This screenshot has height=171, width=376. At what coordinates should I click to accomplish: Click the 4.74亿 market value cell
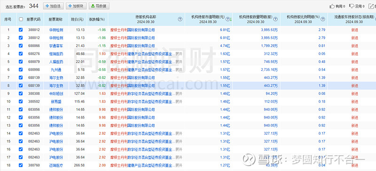tap(225, 46)
